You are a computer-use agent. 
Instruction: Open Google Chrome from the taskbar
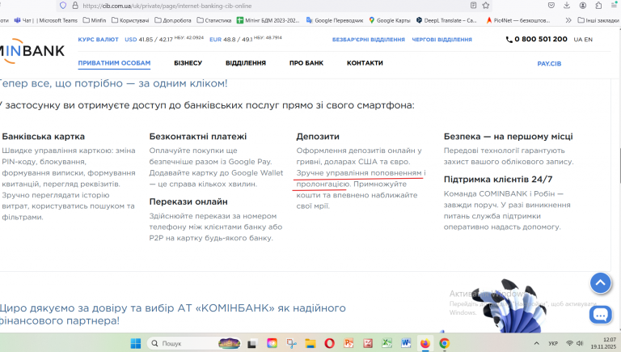coord(445,343)
